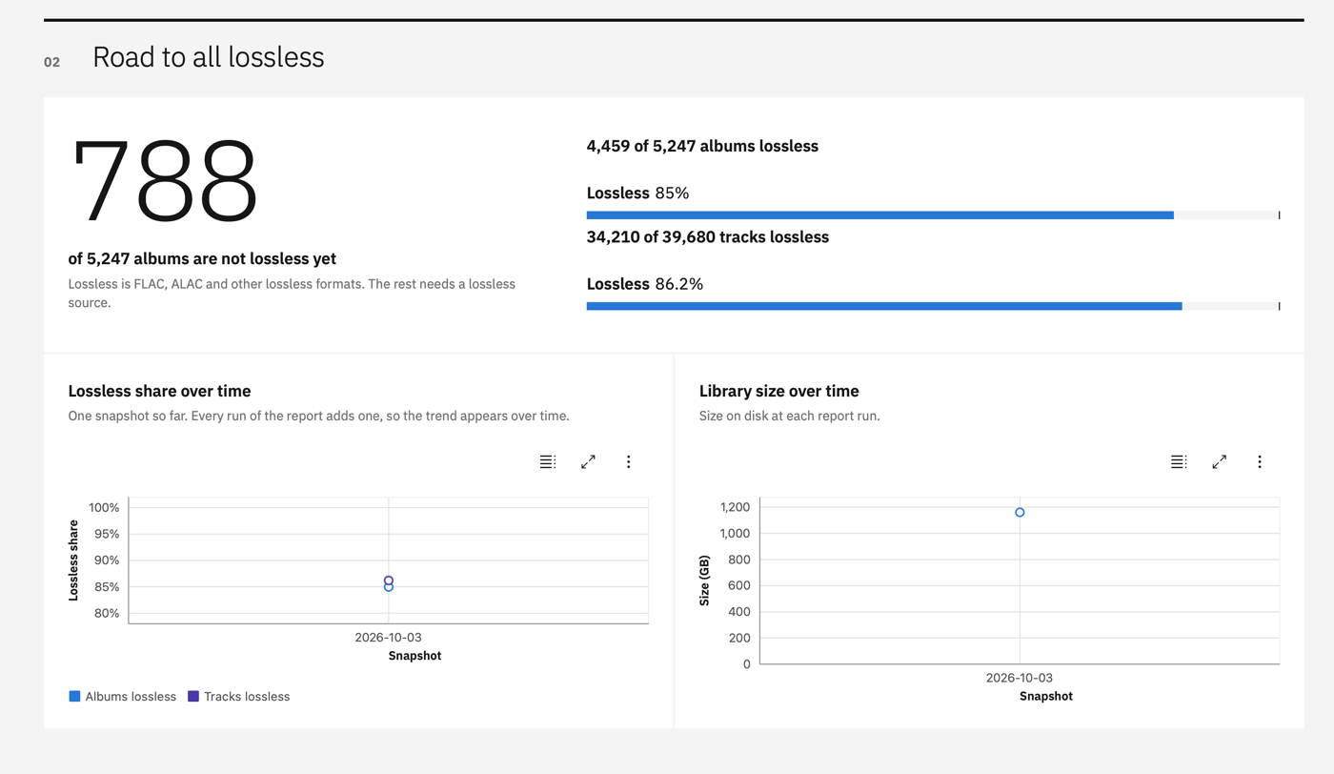Toggle the Tracks lossless legend swatch
This screenshot has height=774, width=1334.
click(193, 697)
